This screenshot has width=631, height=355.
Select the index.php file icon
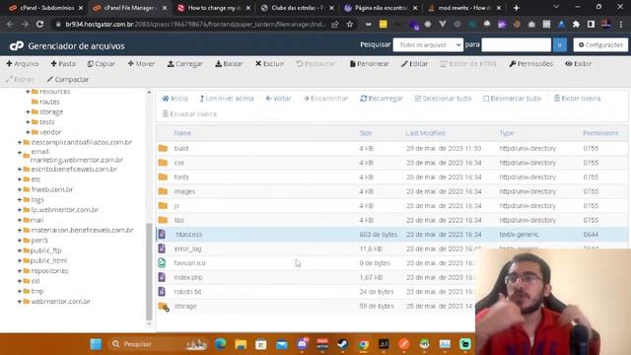[162, 277]
